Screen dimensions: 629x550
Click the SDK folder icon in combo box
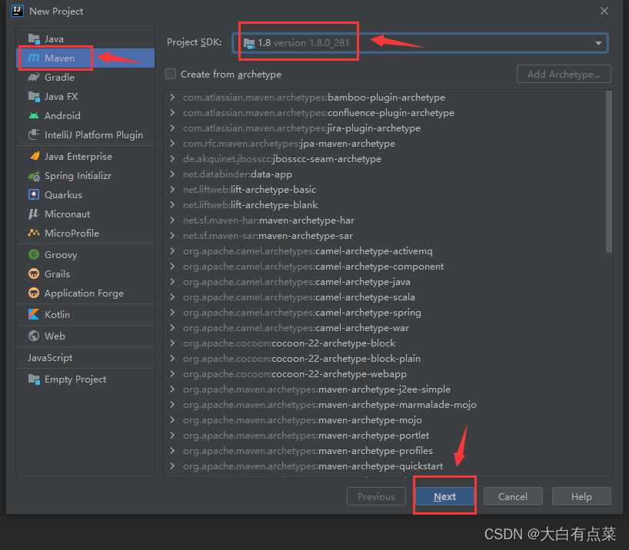coord(249,43)
